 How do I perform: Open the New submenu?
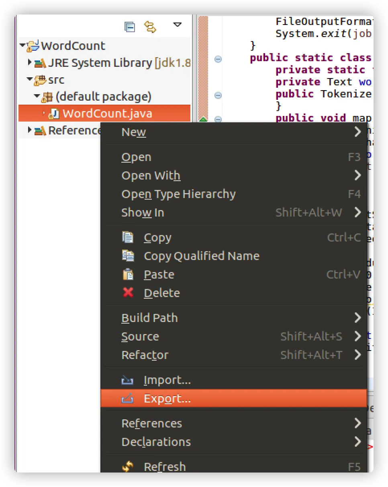134,132
